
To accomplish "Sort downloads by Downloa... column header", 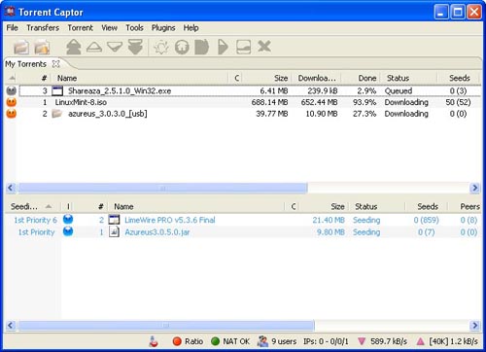I will (317, 78).
